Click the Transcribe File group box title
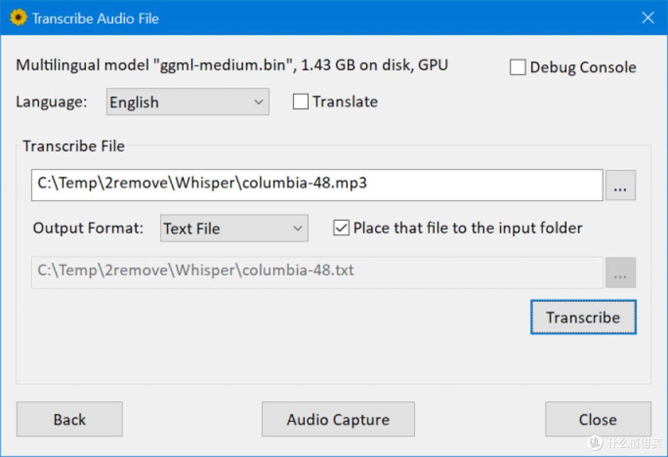Viewport: 668px width, 457px height. coord(74,146)
